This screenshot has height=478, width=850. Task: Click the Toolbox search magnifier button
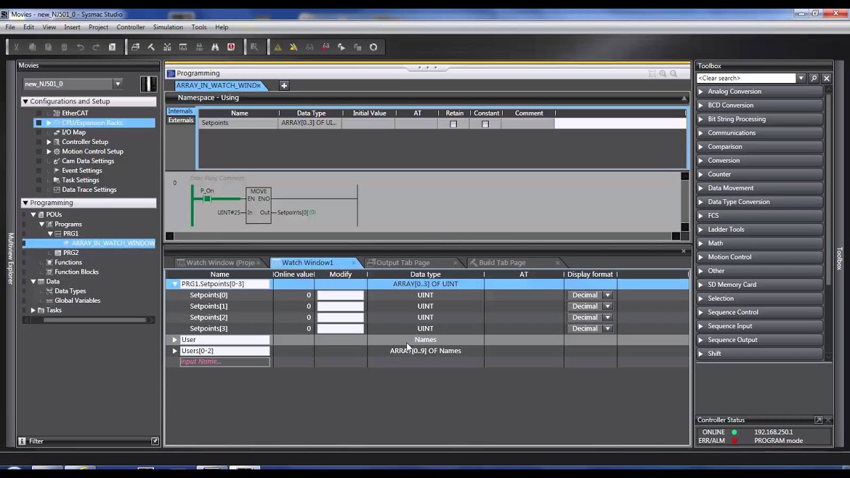click(814, 78)
